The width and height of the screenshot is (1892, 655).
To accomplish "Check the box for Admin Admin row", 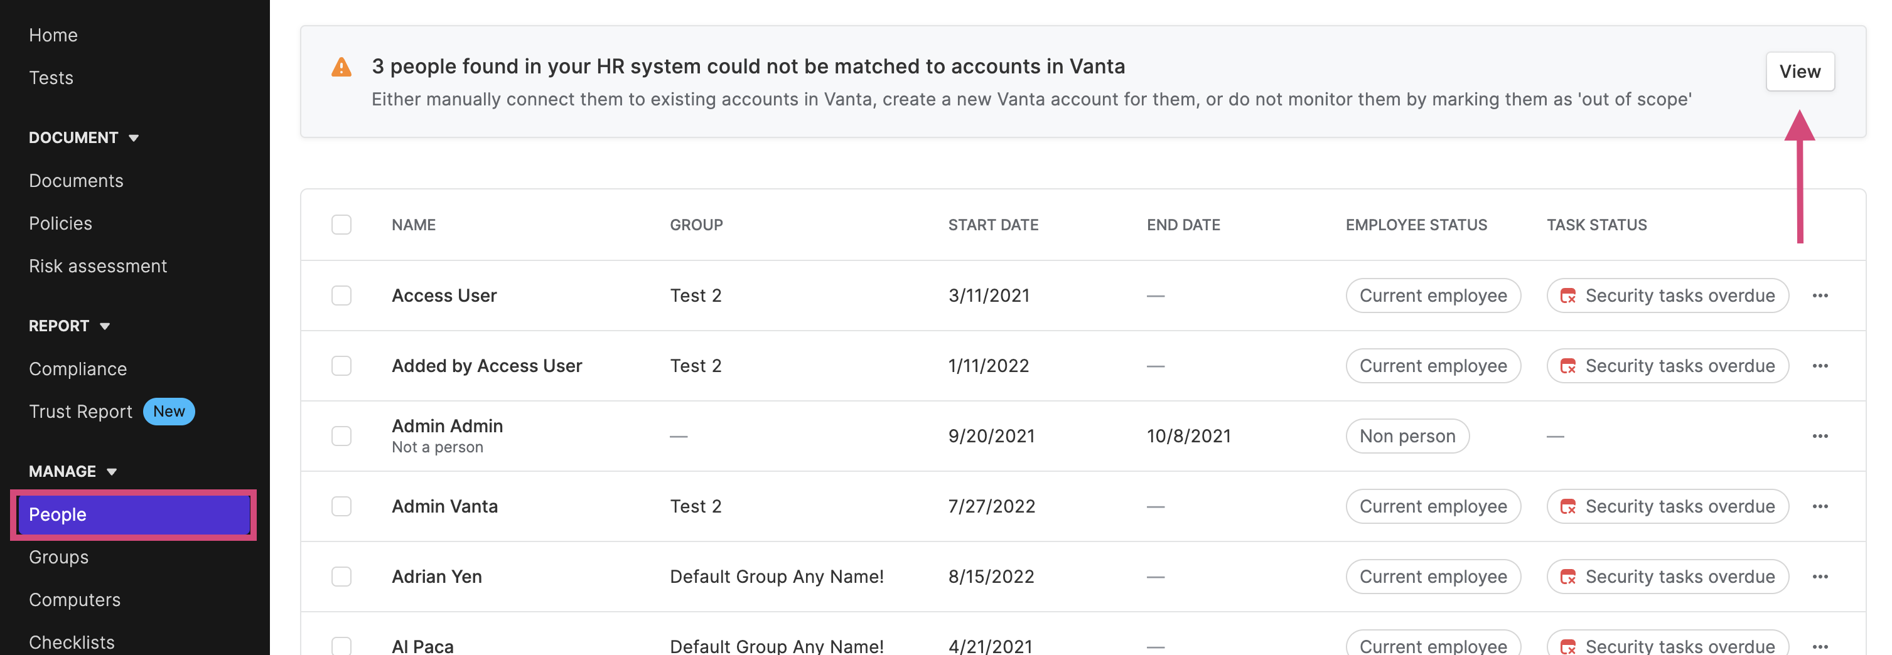I will [x=341, y=436].
